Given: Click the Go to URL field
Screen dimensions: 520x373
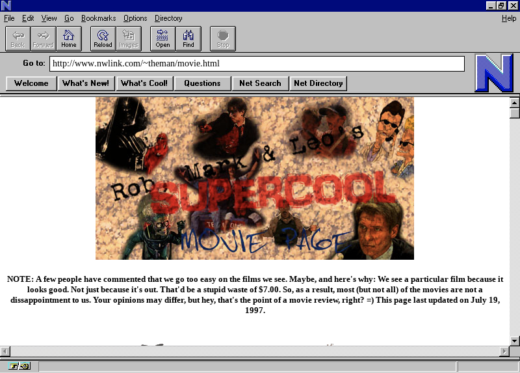Looking at the screenshot, I should [x=257, y=64].
